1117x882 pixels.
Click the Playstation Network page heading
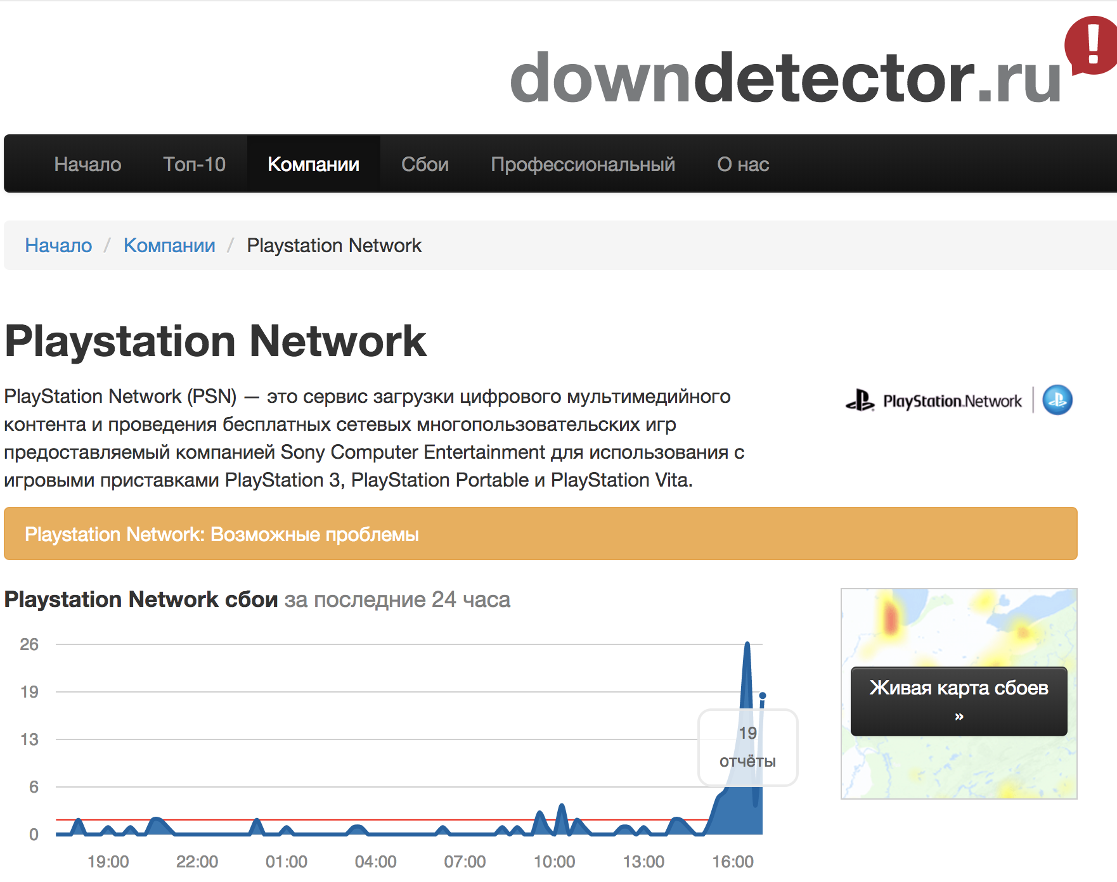click(x=216, y=342)
